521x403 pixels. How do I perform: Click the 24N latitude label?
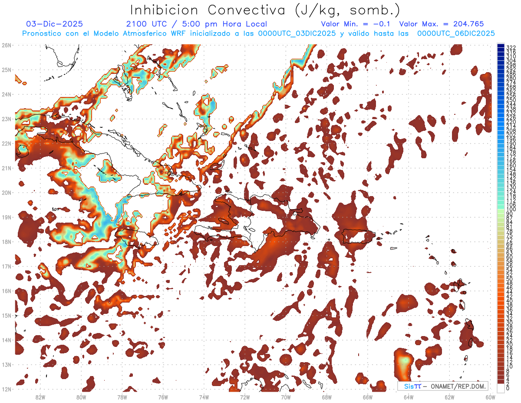click(x=7, y=94)
